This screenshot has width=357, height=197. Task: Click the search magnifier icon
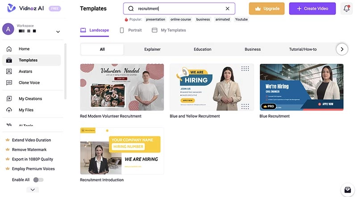point(131,8)
